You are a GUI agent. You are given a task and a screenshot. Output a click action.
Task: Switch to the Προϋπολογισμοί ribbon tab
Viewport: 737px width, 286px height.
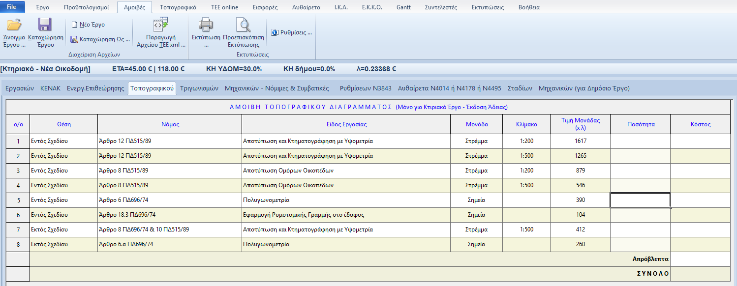pyautogui.click(x=86, y=7)
